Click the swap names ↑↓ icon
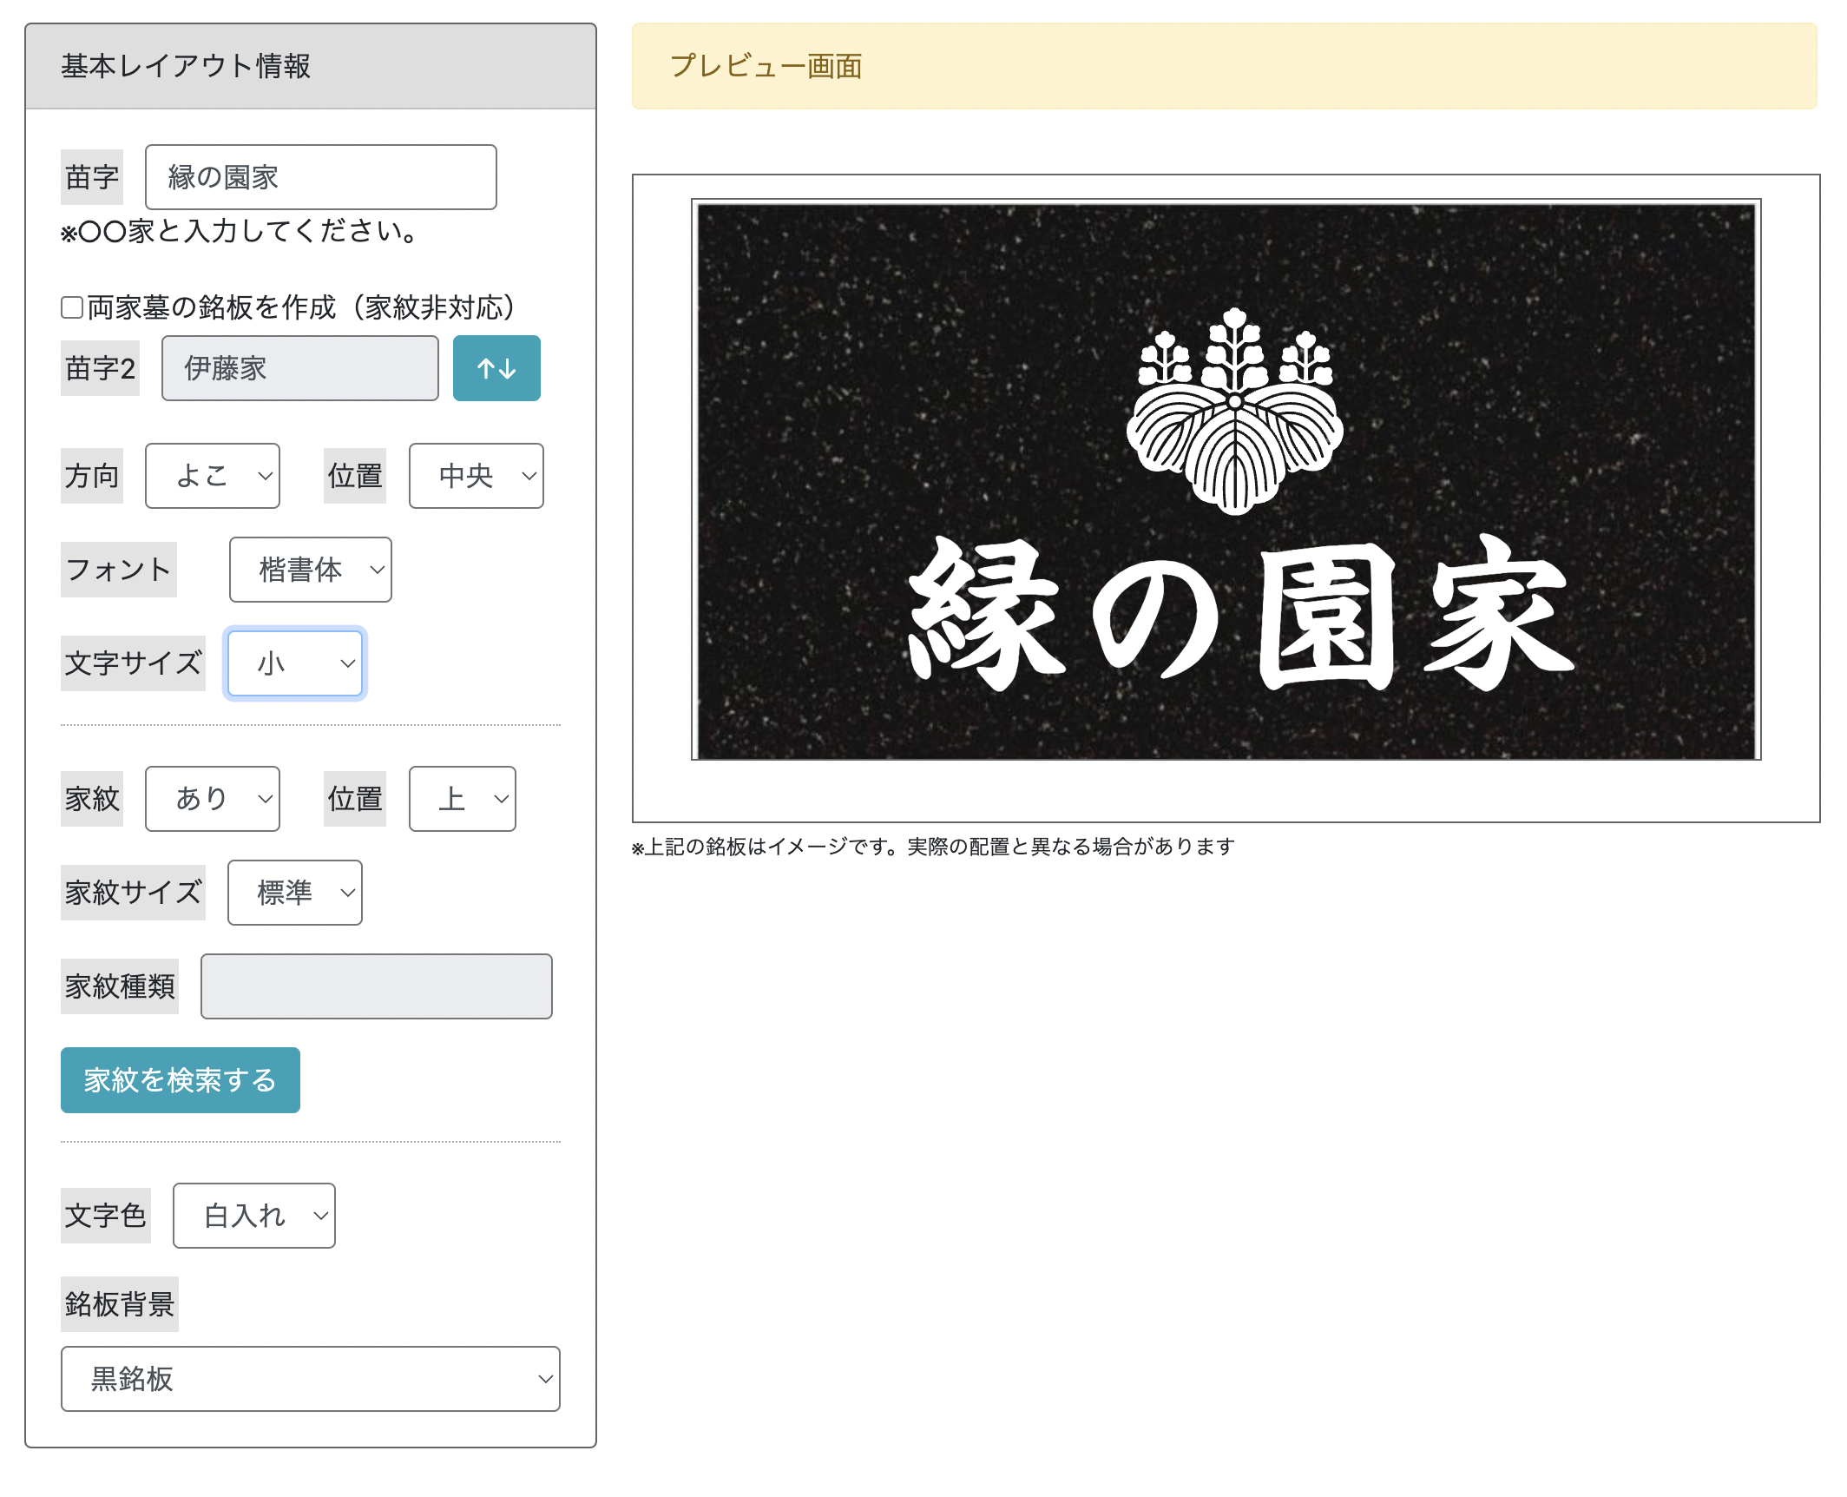This screenshot has height=1497, width=1847. point(496,368)
